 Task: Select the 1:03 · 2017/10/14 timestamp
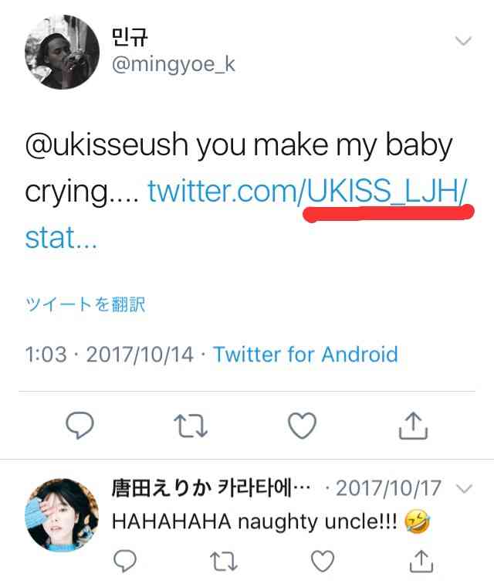[x=109, y=355]
